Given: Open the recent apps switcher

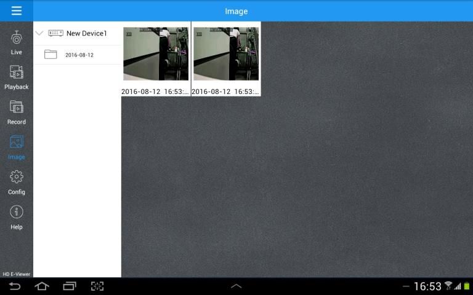Looking at the screenshot, I should click(70, 286).
